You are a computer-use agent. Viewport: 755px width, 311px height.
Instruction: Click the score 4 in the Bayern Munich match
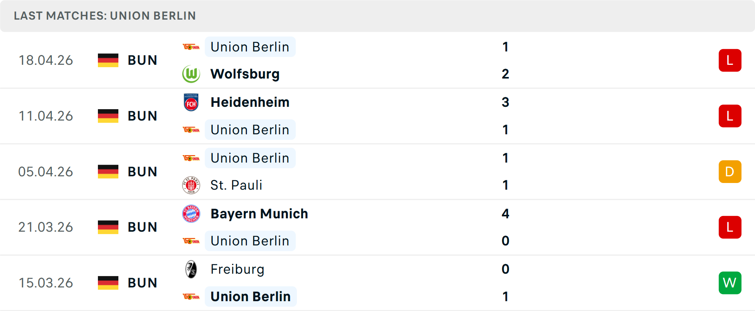click(x=505, y=214)
